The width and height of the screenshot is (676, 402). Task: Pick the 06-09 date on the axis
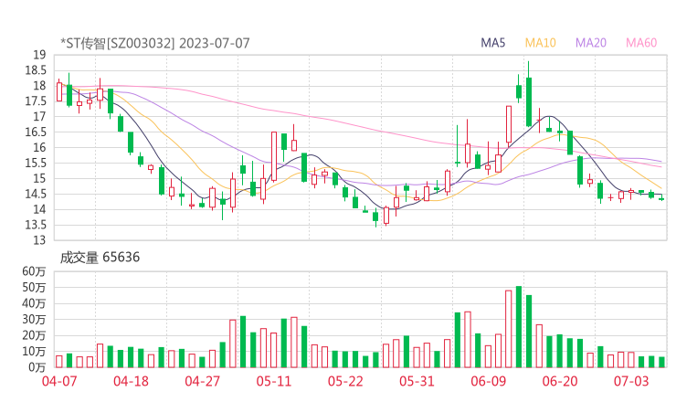click(x=488, y=381)
